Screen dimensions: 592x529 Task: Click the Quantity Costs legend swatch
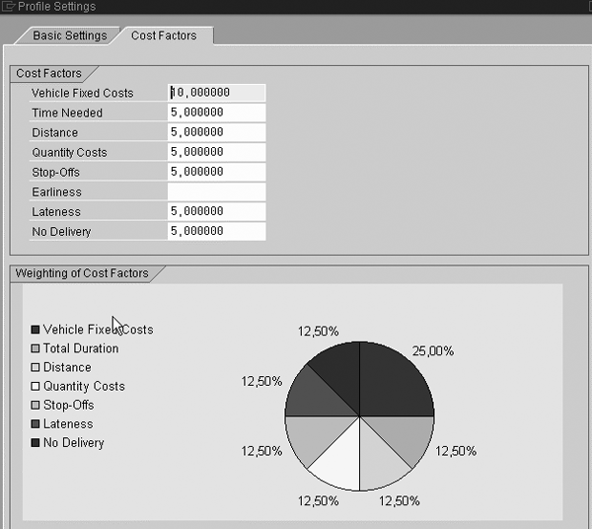coord(36,386)
